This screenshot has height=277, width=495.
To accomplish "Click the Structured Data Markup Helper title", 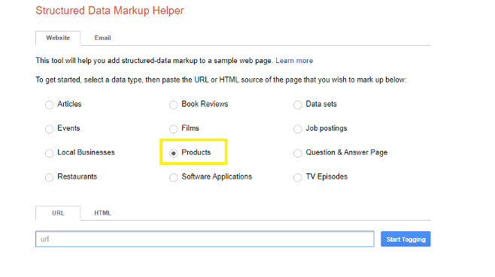I will tap(110, 11).
